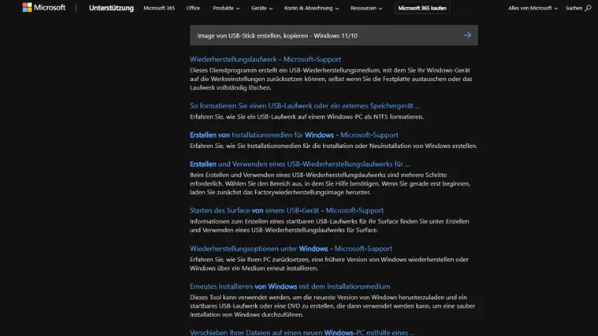The image size is (598, 336).
Task: Click description text 'Dieses Dienstprogramm erstellt ein USB-Wiederherstellungsmedium'
Action: pos(285,71)
